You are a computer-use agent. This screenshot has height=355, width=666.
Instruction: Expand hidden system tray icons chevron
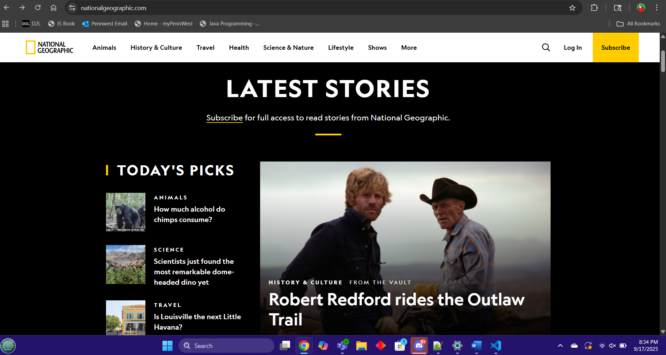point(560,346)
